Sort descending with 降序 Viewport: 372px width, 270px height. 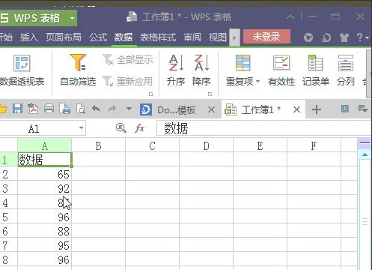201,71
